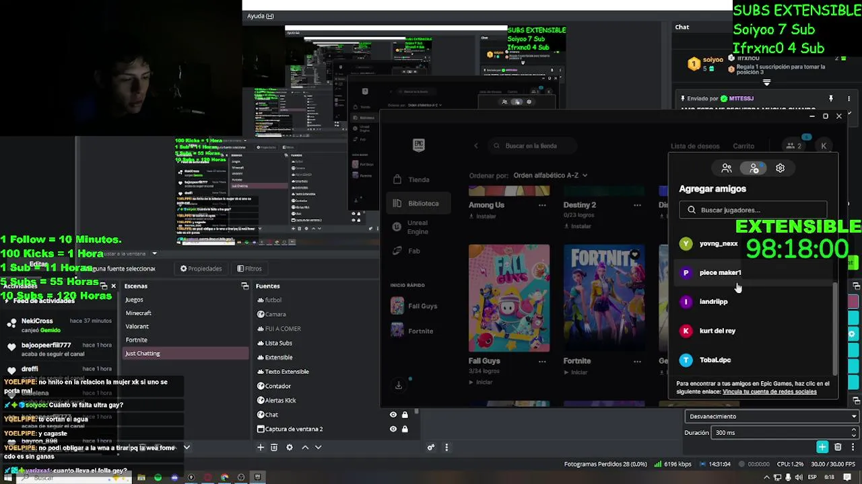Click the Filtros button in OBS
The width and height of the screenshot is (862, 484).
[x=249, y=268]
